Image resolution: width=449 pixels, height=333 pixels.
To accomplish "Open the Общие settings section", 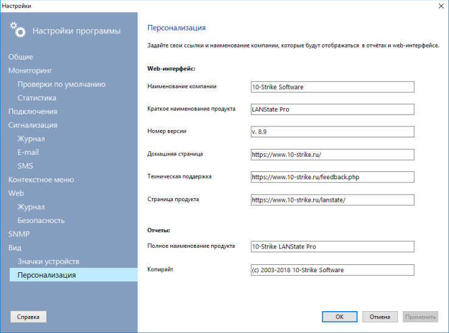I will click(x=21, y=57).
